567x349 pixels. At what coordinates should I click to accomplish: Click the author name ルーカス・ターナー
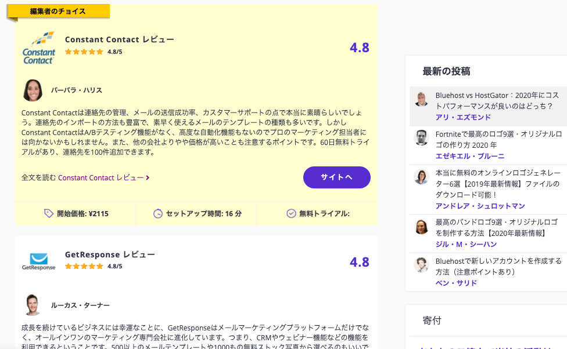[x=80, y=306]
